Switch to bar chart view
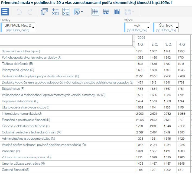The image size is (192, 176). [117, 12]
